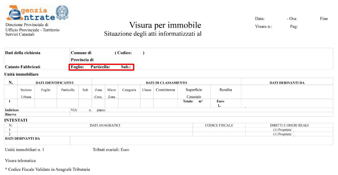Image resolution: width=338 pixels, height=175 pixels.
Task: Click the 'DATI IDENTIFICATIVI' column group header
Action: coord(55,83)
